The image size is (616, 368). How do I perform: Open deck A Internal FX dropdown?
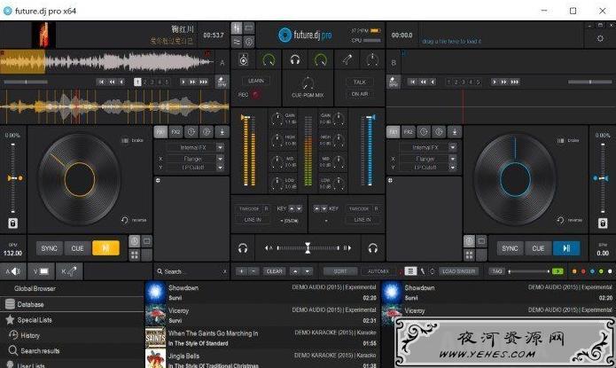point(221,147)
